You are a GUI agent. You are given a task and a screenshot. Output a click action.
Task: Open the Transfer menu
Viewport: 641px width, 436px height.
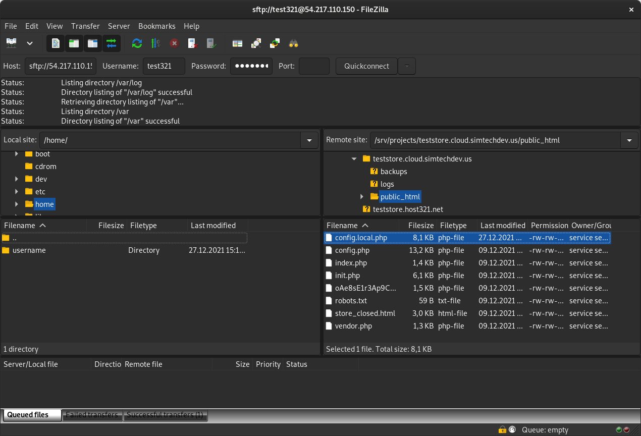tap(85, 26)
